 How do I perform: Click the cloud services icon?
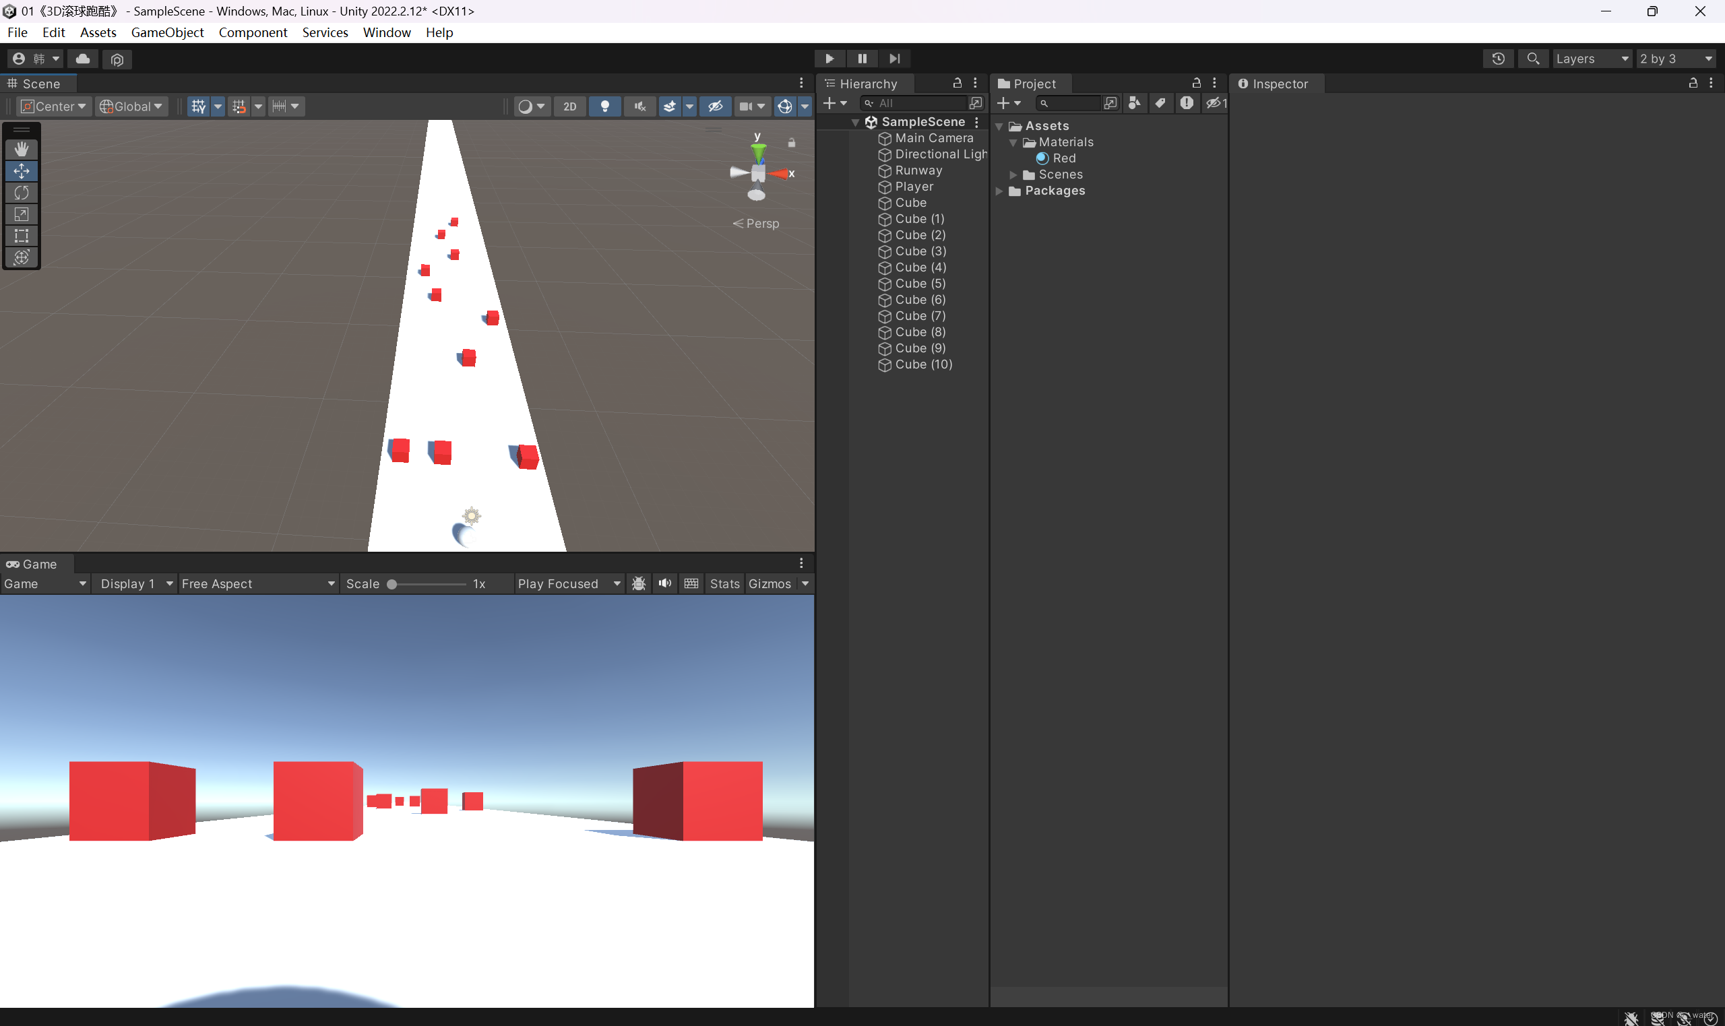(83, 59)
